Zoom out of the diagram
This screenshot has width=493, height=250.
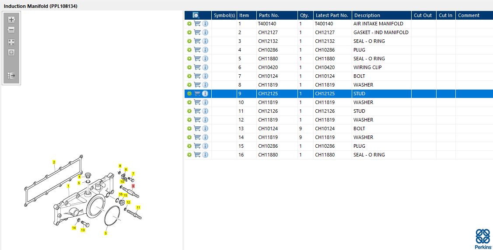pos(11,30)
